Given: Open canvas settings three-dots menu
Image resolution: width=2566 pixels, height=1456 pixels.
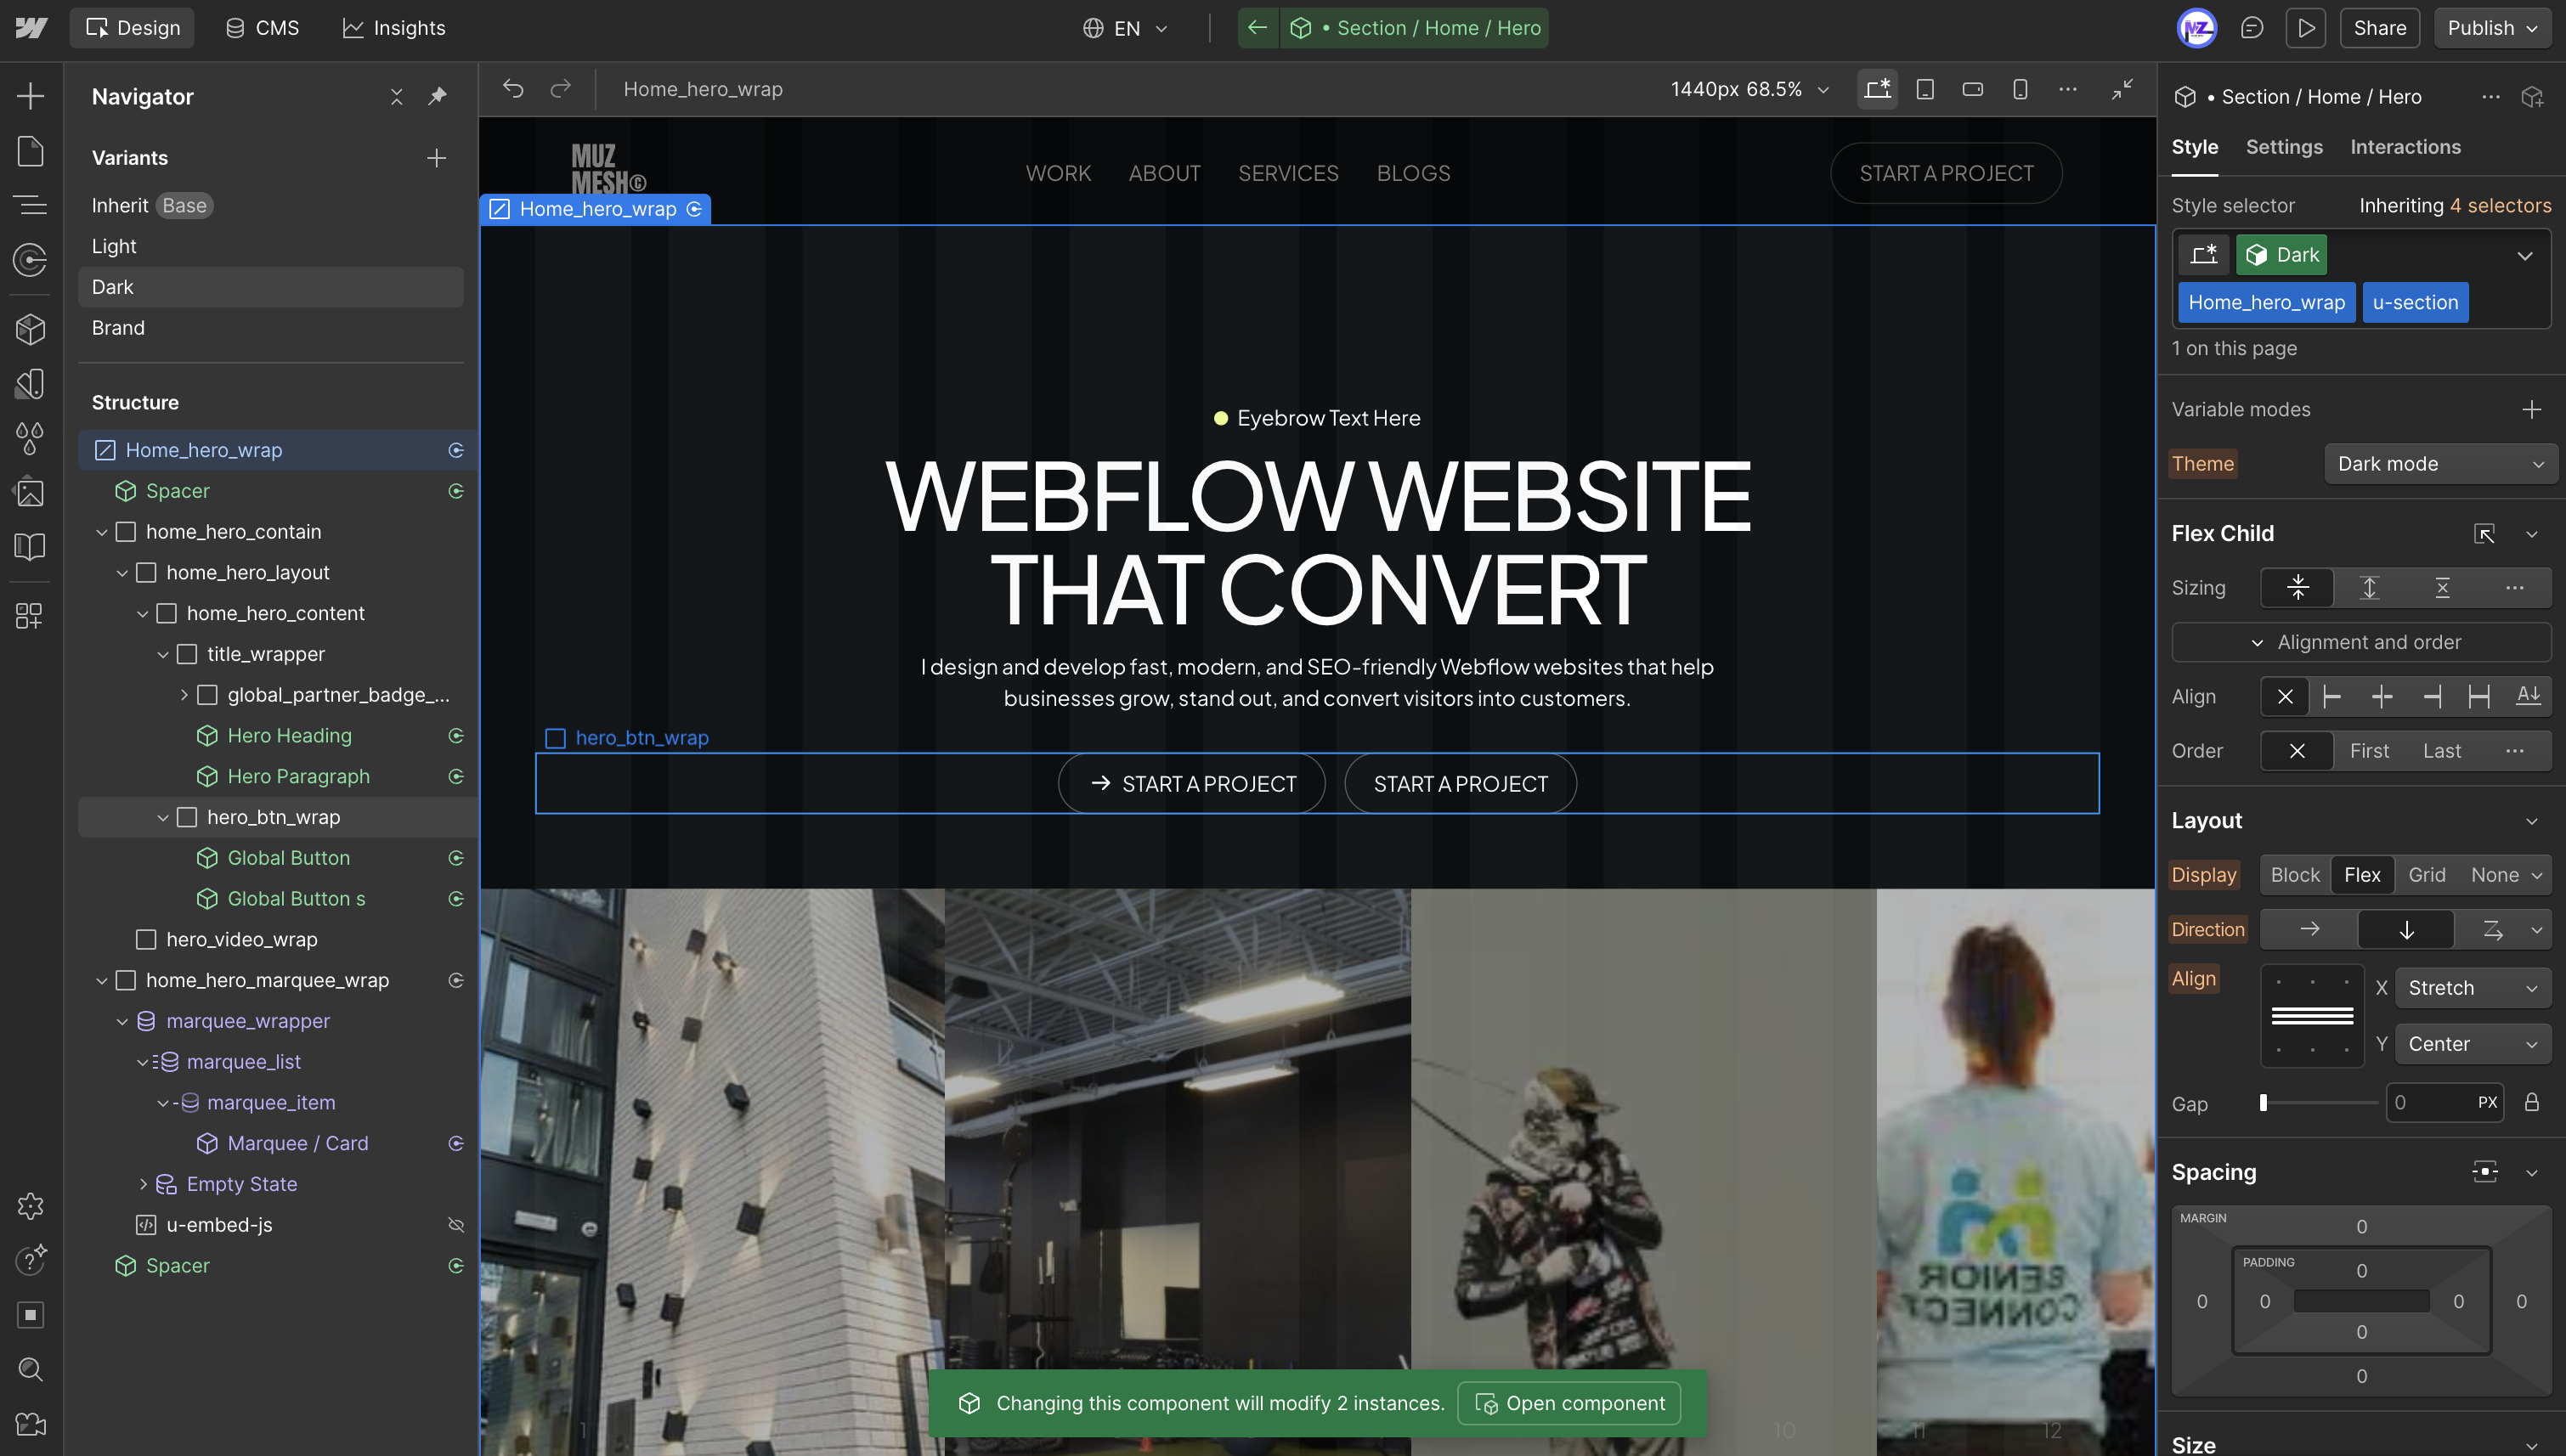Looking at the screenshot, I should click(2068, 89).
